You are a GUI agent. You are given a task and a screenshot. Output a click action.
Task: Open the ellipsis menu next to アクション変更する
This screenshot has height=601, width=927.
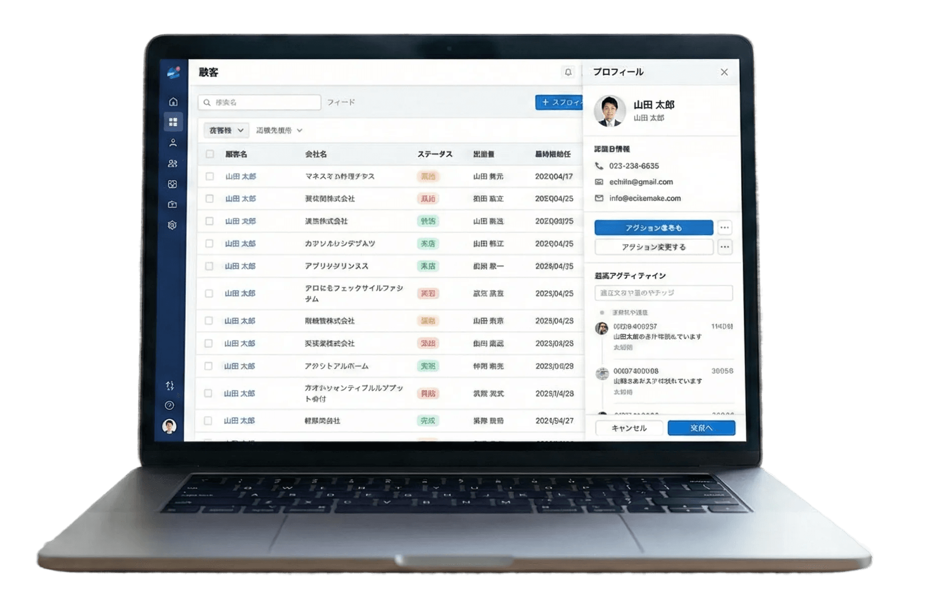(725, 247)
